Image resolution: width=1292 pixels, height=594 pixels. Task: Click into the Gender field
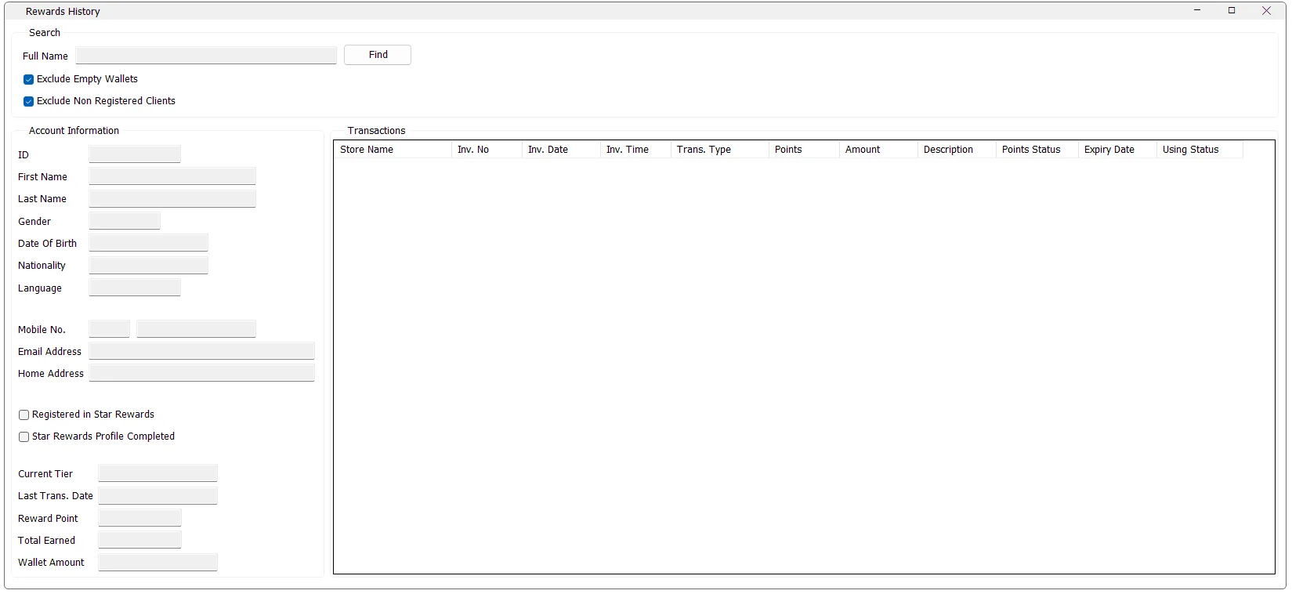125,221
